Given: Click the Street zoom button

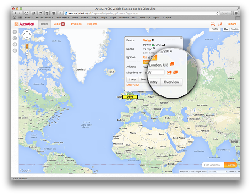Looking at the screenshot, I should [132, 80].
